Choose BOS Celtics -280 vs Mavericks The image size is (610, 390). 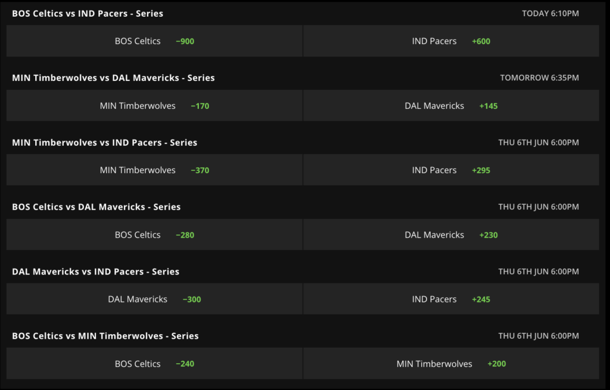click(x=154, y=235)
